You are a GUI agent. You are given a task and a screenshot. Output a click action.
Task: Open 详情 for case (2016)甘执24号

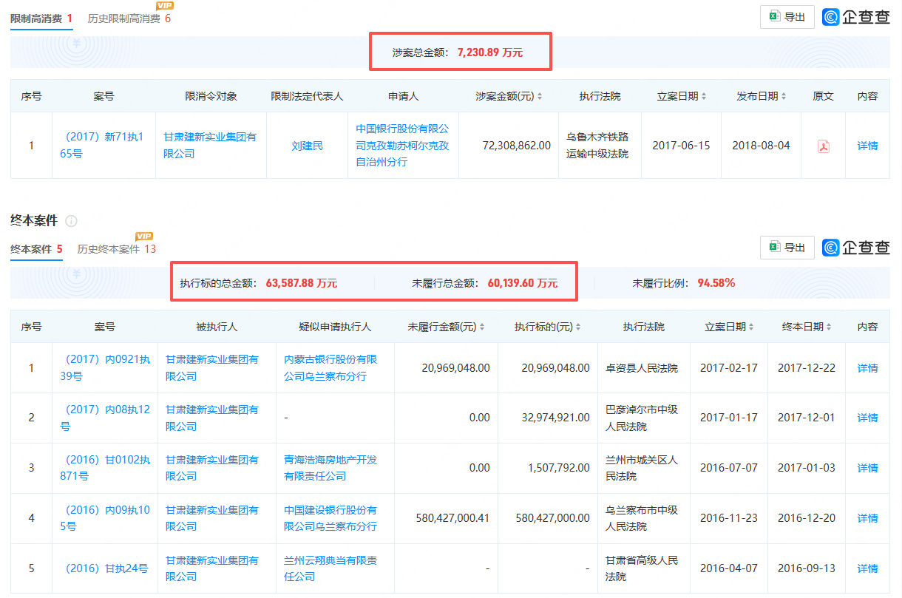click(x=867, y=568)
